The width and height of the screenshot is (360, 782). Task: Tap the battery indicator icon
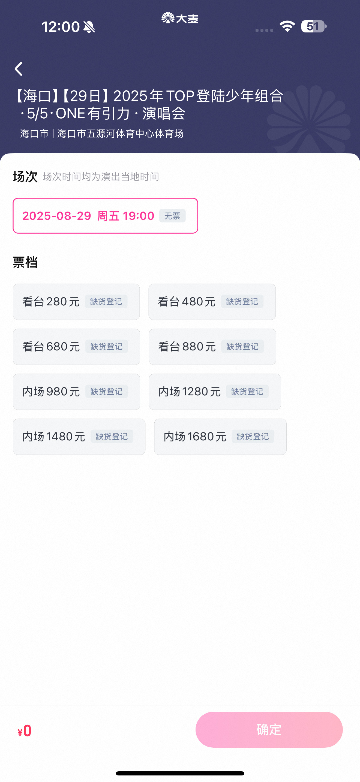(314, 26)
